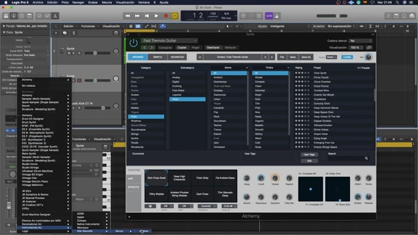The height and width of the screenshot is (235, 418).
Task: Switch to the ADVANCED tab in Alchemy
Action: coord(177,57)
